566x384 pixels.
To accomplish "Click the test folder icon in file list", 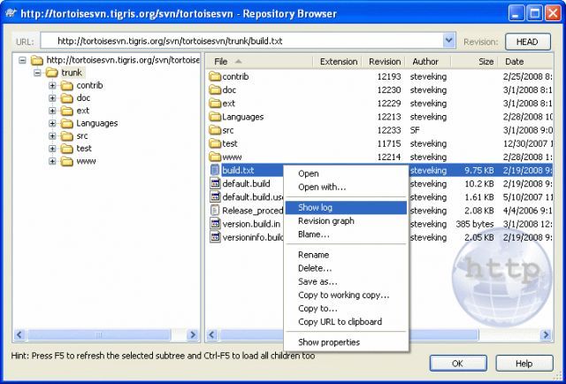I will [215, 143].
